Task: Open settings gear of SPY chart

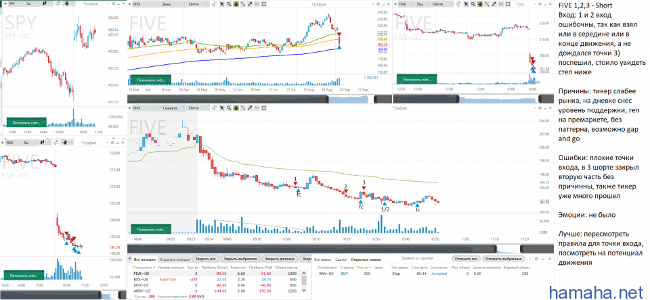Action: pyautogui.click(x=114, y=4)
